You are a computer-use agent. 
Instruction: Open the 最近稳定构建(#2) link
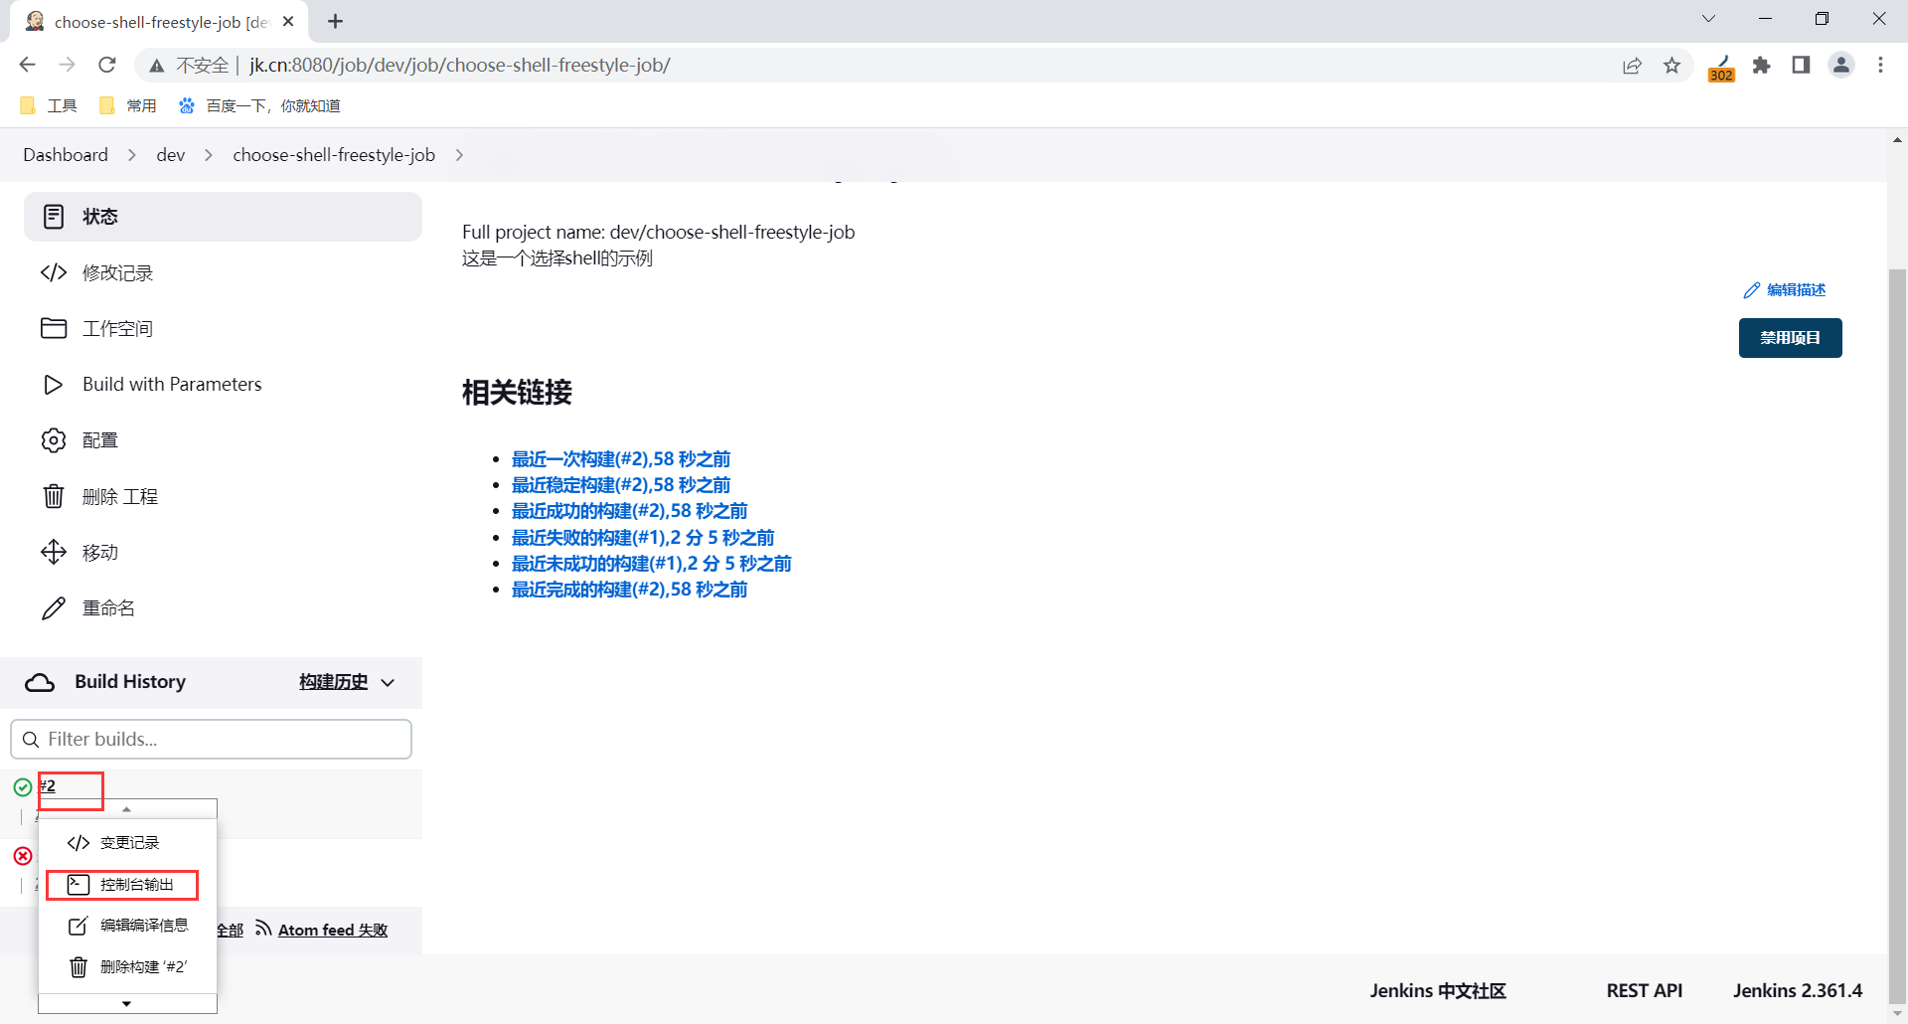[621, 485]
